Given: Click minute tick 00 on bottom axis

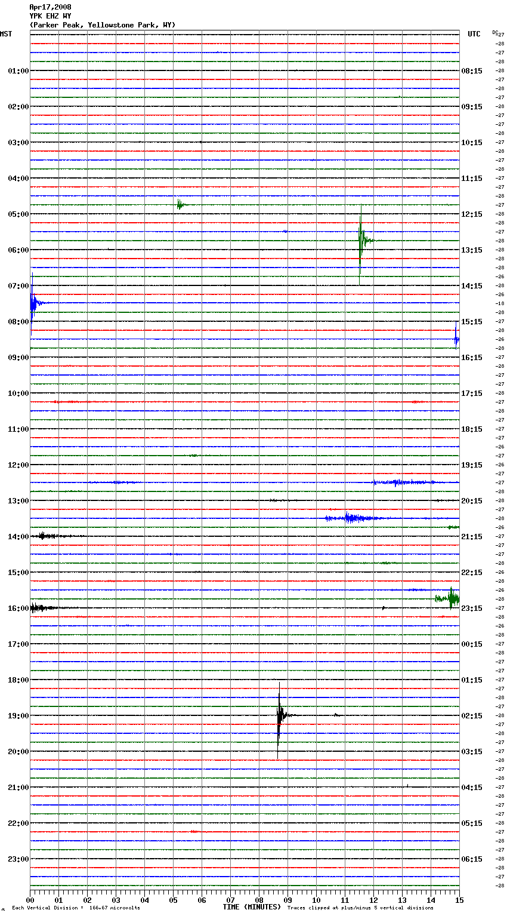Looking at the screenshot, I should tap(30, 900).
